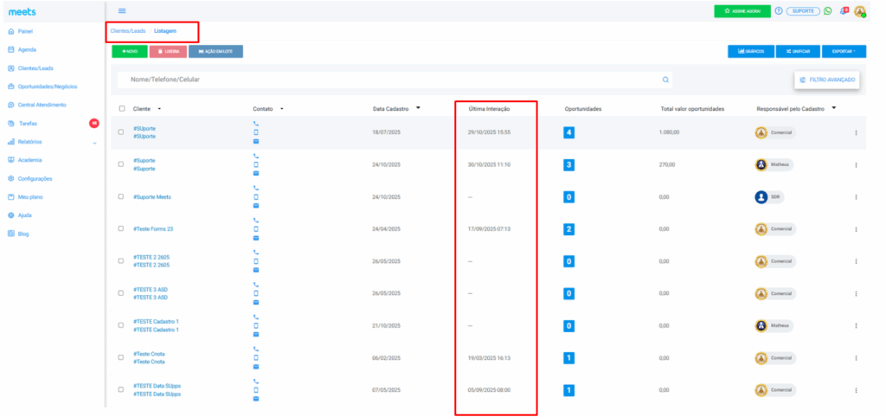The height and width of the screenshot is (417, 886).
Task: Go to Agenda in the sidebar
Action: (27, 49)
